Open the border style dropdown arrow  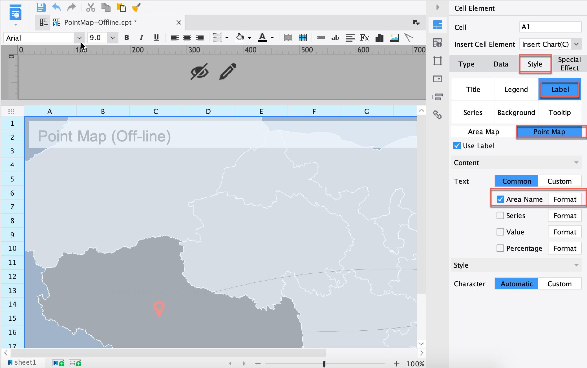pyautogui.click(x=227, y=38)
